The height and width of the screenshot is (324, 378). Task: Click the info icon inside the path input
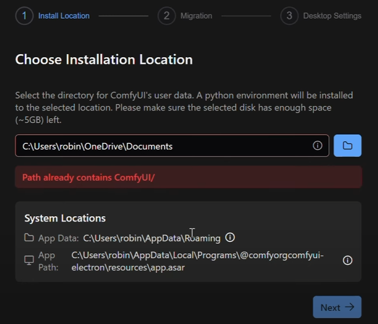click(x=317, y=146)
